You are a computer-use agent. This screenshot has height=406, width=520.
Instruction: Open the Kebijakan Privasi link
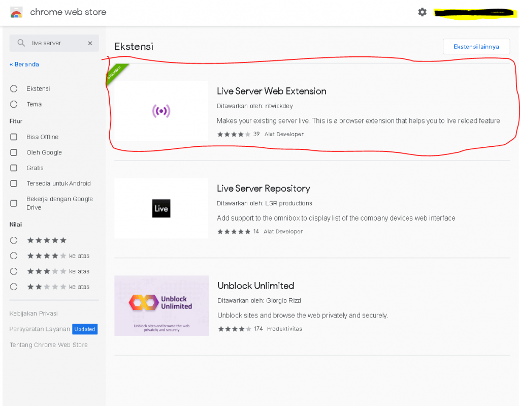(34, 314)
